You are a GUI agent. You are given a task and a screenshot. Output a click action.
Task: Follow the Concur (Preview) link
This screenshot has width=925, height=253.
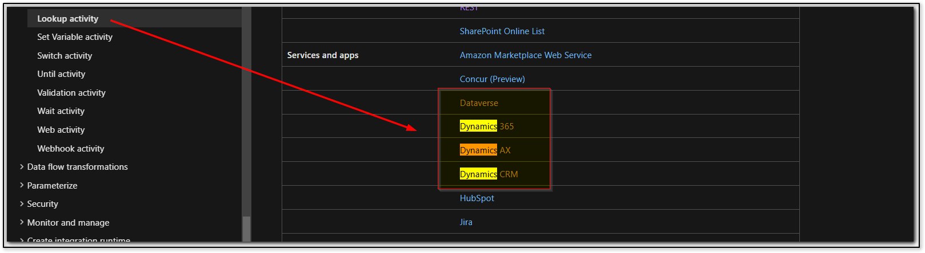tap(492, 79)
